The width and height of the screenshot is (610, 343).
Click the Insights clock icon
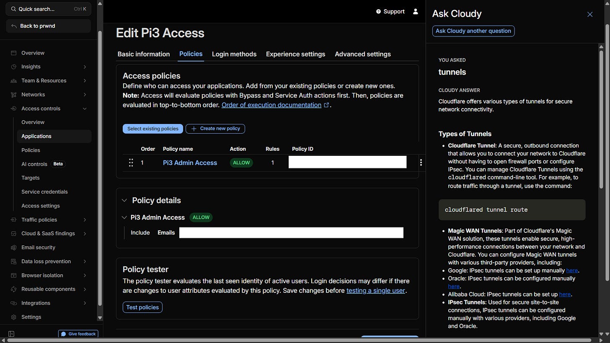(13, 67)
